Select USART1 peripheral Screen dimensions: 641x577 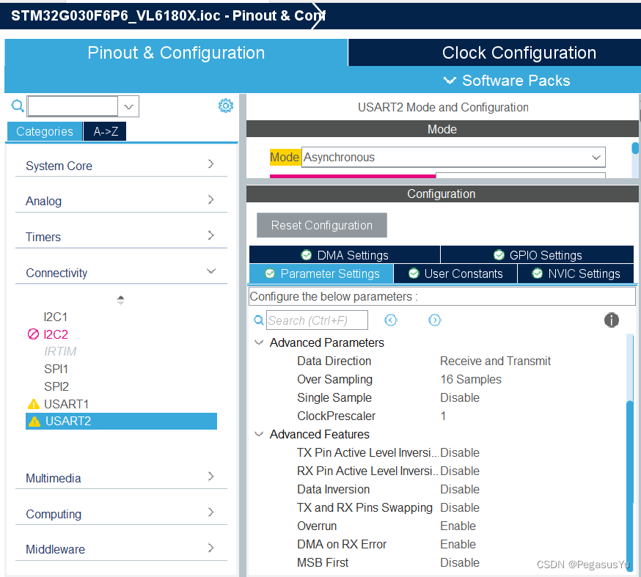click(66, 404)
